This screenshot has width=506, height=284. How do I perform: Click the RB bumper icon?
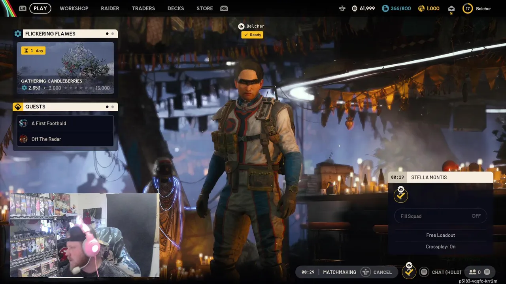pos(224,8)
